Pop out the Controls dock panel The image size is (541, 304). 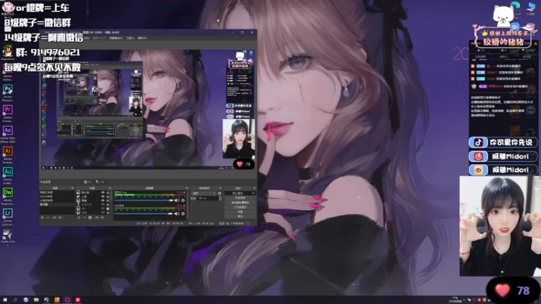254,188
